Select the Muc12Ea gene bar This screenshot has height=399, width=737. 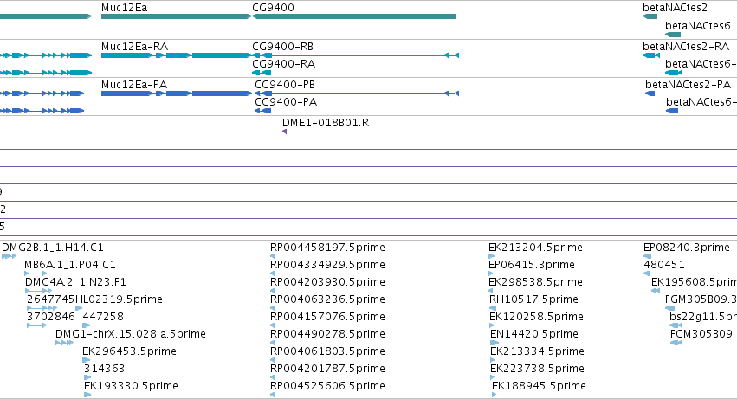(177, 16)
